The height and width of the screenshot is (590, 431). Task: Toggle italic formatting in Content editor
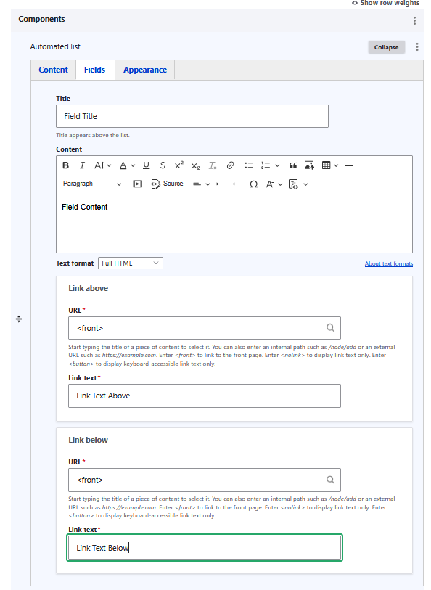coord(82,165)
